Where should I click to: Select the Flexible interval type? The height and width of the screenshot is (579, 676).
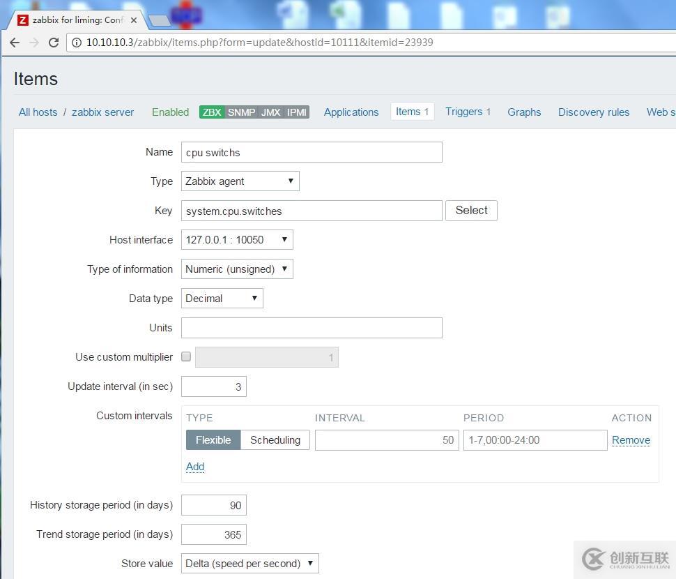click(x=213, y=440)
